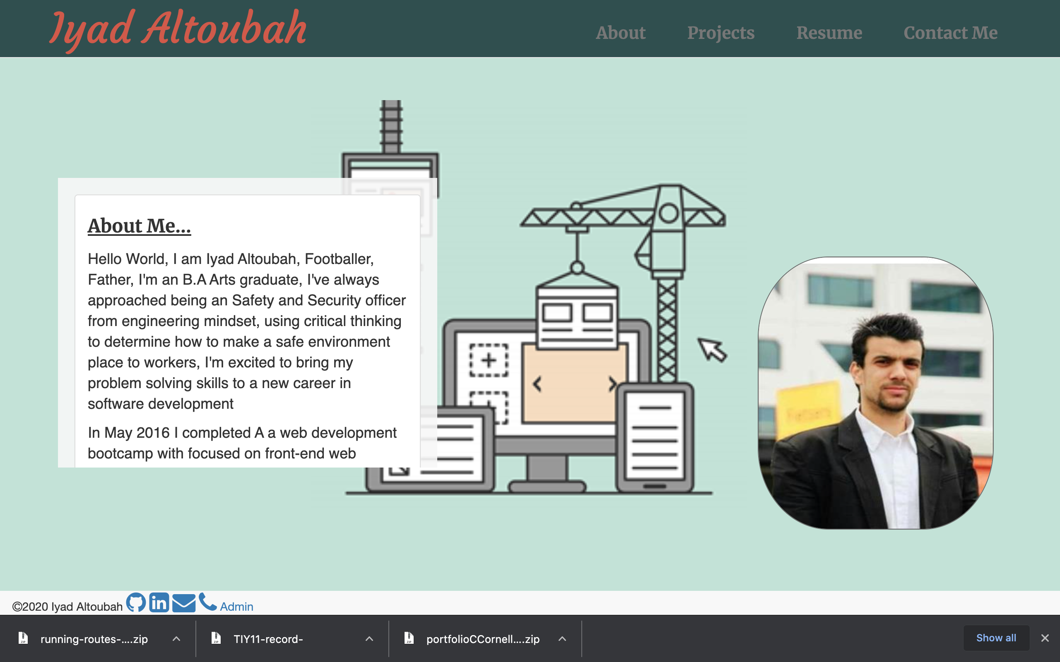This screenshot has height=662, width=1060.
Task: Open the LinkedIn icon in the footer
Action: (159, 603)
